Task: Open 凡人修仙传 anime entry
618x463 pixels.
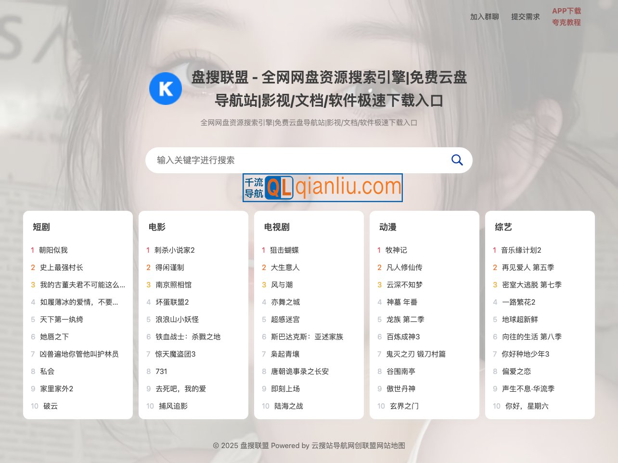Action: pyautogui.click(x=404, y=267)
